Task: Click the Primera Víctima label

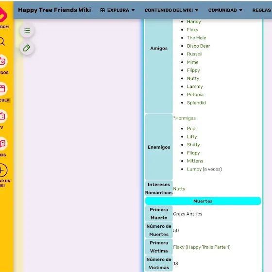Action: pos(159,247)
